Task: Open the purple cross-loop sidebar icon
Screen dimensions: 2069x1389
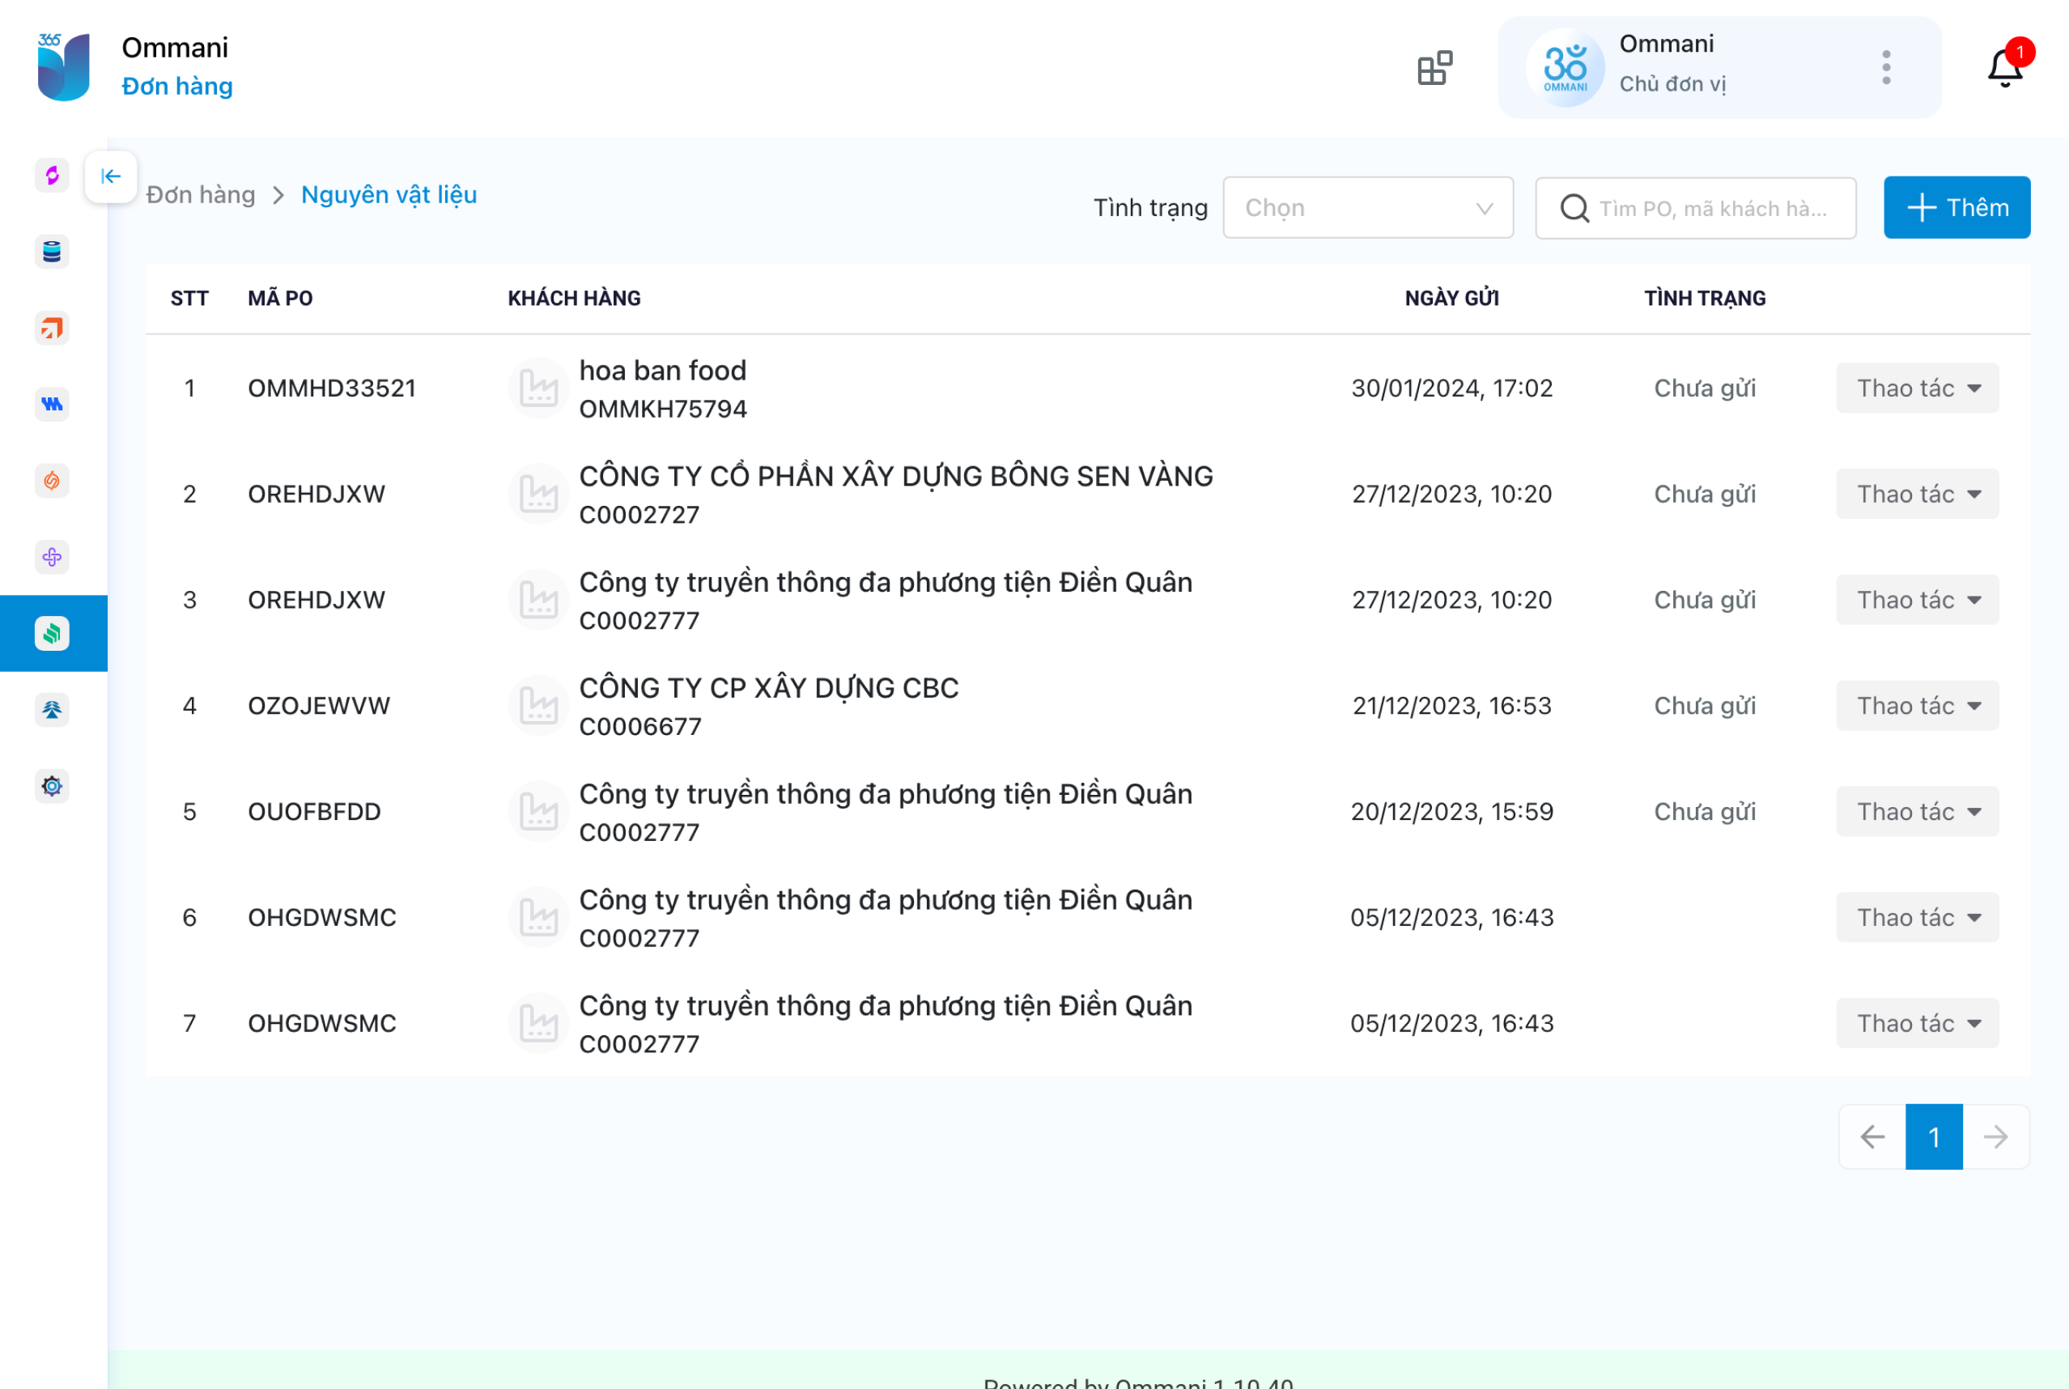Action: tap(53, 557)
